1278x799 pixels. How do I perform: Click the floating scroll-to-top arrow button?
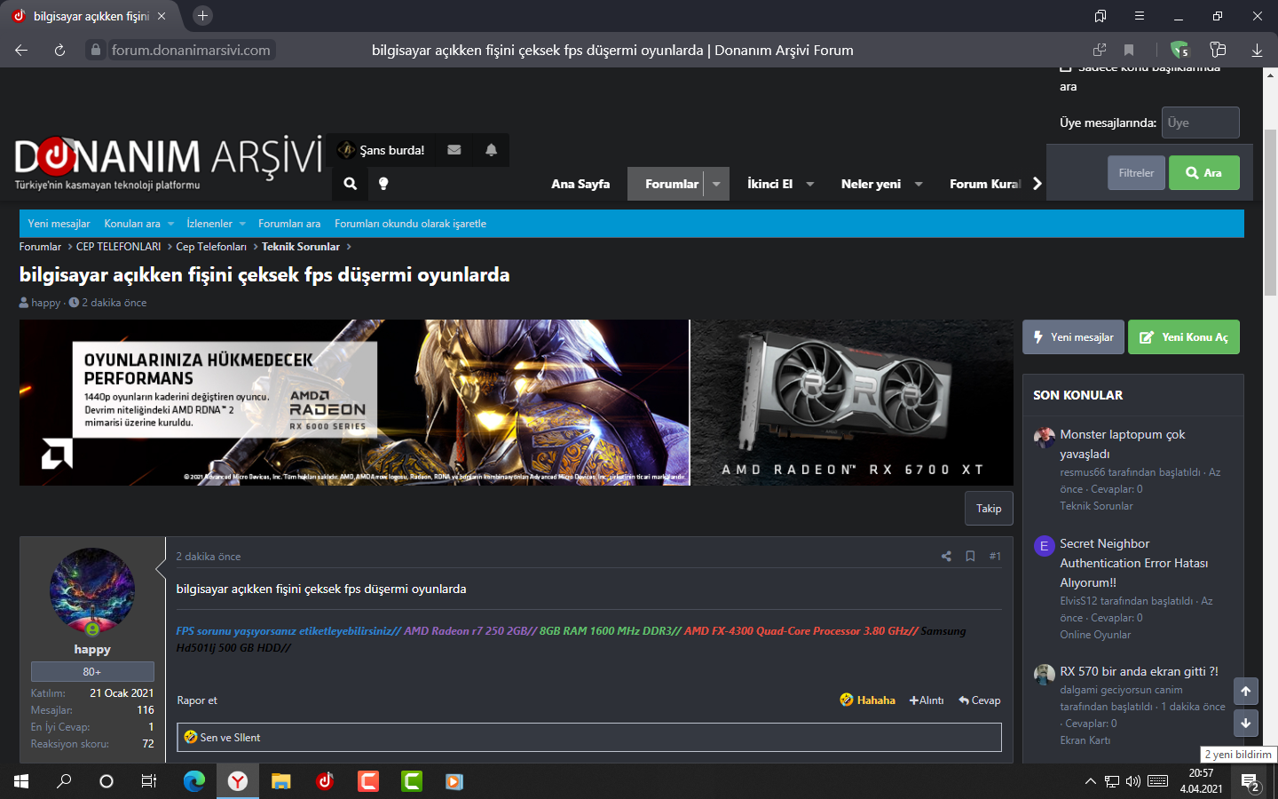click(x=1246, y=691)
